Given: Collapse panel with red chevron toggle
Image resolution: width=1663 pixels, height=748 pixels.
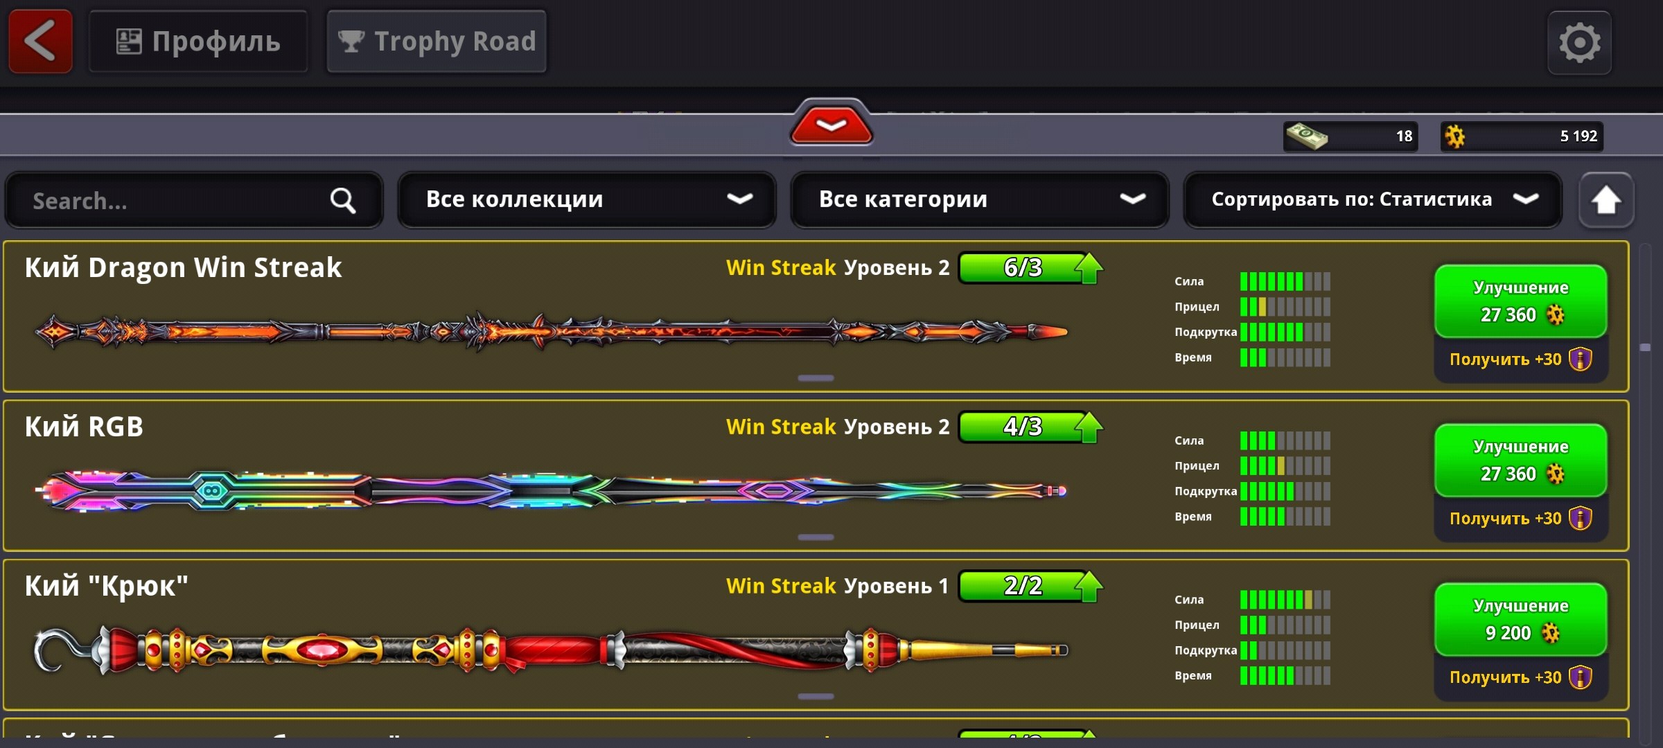Looking at the screenshot, I should pyautogui.click(x=831, y=123).
